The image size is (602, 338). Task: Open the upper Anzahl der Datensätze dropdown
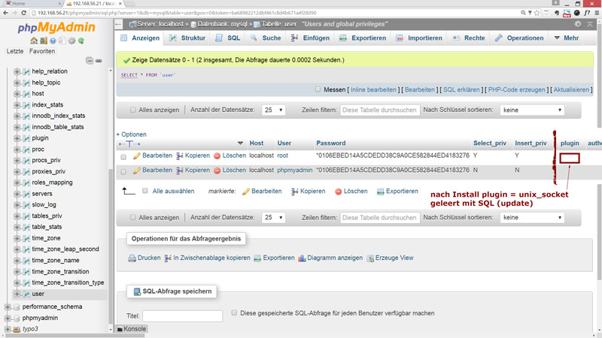point(273,110)
